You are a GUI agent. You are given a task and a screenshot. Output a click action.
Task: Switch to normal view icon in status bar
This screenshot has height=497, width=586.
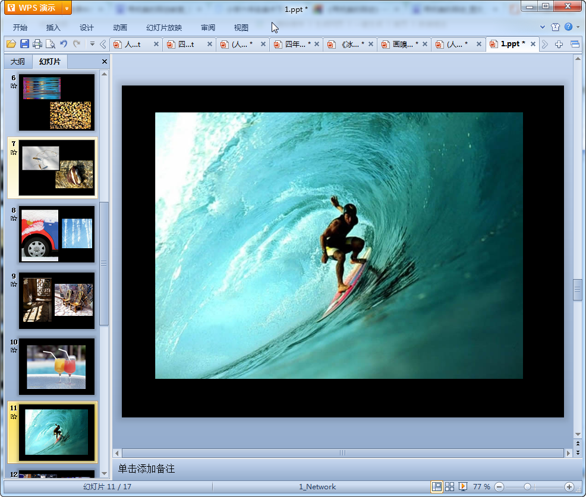436,486
